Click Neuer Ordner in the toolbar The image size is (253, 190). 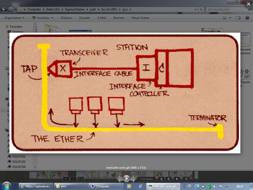click(140, 18)
